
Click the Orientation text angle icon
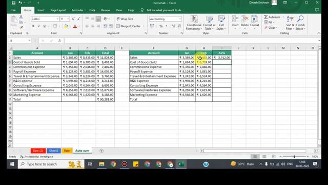coord(106,18)
